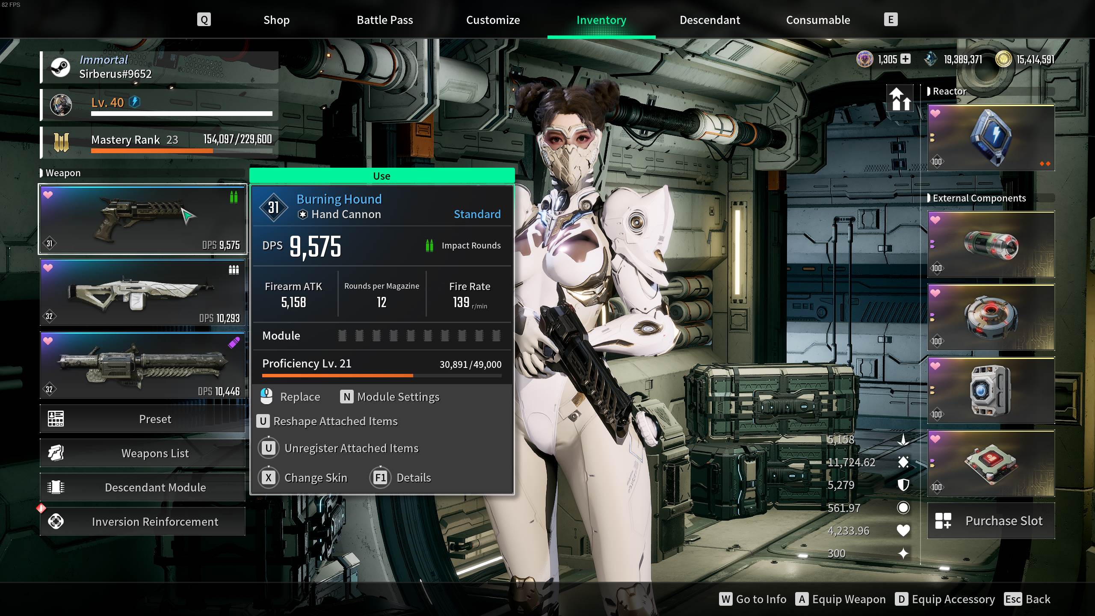
Task: Click Replace in the weapon popup
Action: [x=290, y=397]
